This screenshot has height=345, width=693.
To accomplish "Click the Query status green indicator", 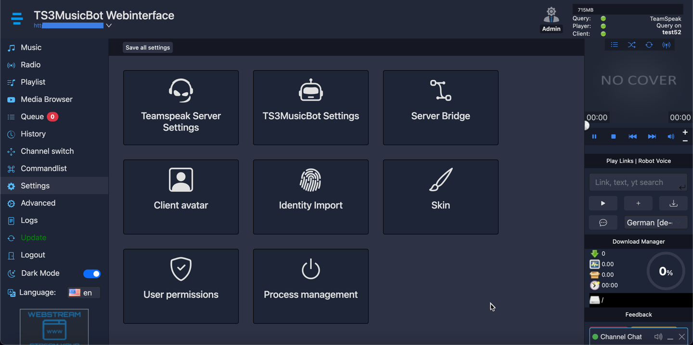I will [603, 18].
